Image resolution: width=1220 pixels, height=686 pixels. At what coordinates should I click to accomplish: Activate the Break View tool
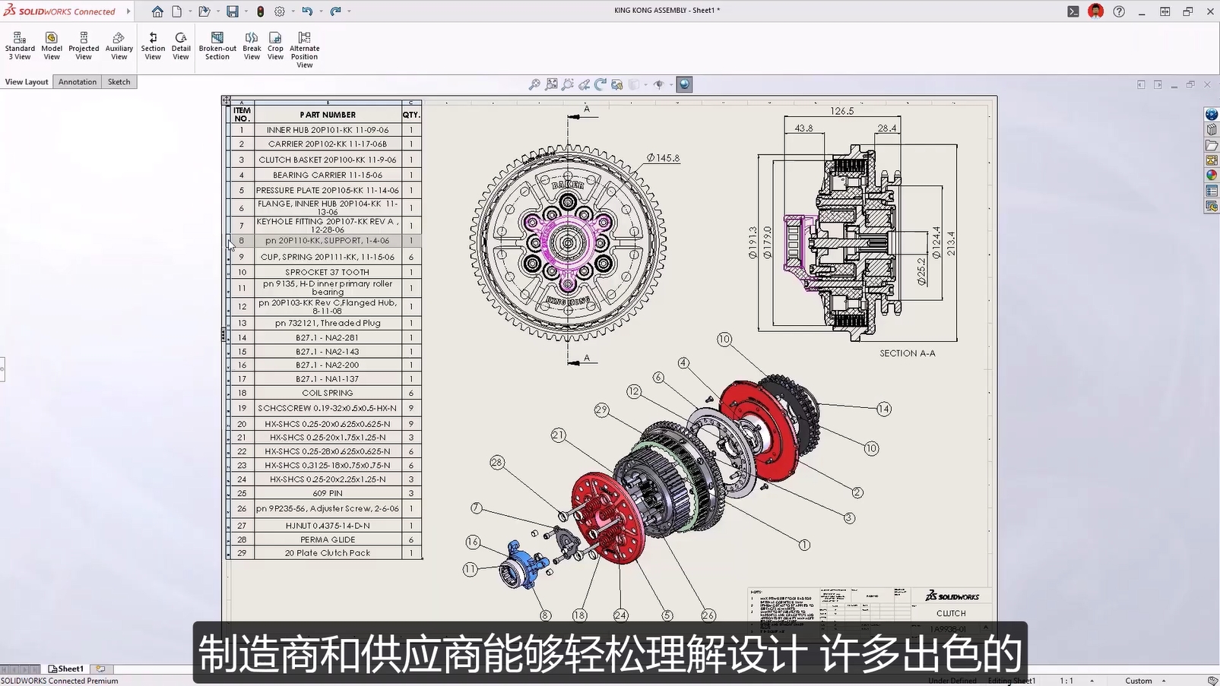[x=251, y=46]
